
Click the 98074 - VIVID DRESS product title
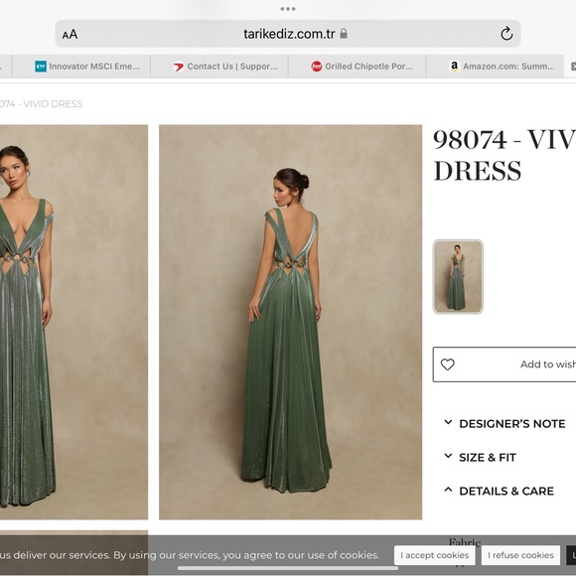(504, 155)
